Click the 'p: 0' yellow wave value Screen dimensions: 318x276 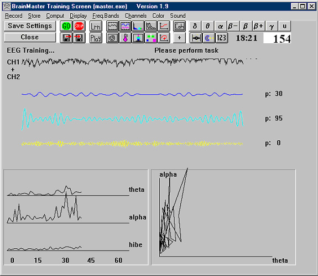point(273,143)
